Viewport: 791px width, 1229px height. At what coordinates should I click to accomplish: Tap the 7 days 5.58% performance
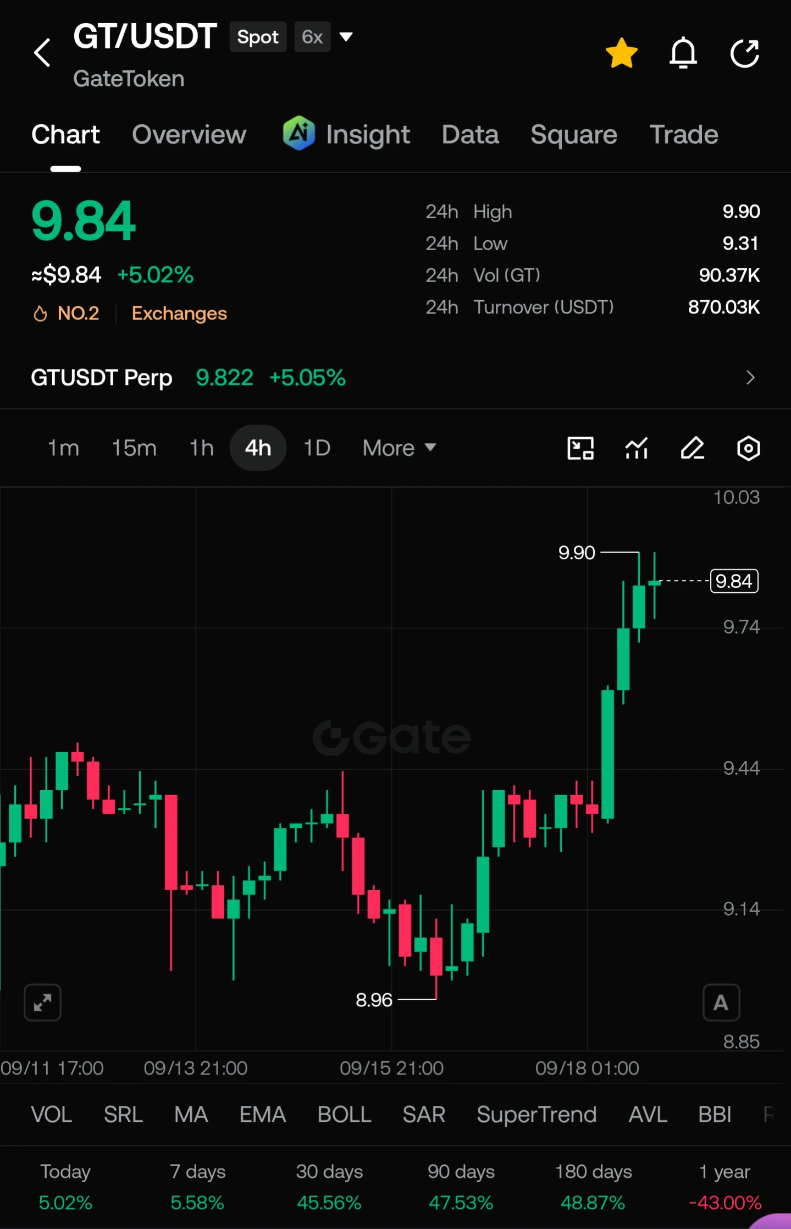coord(197,1187)
